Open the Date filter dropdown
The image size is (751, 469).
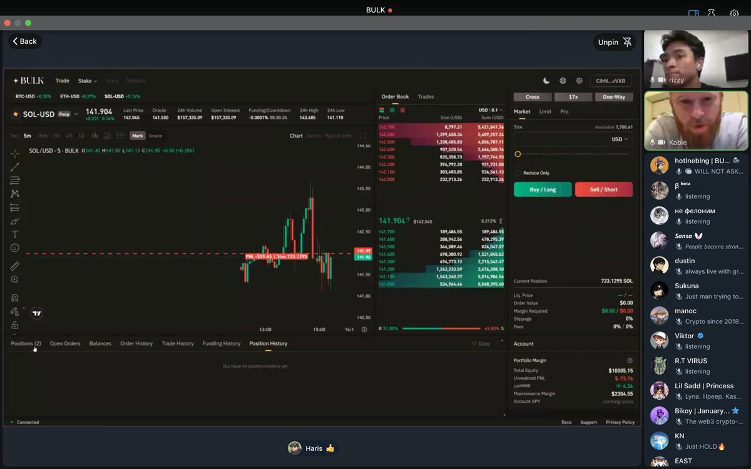(481, 344)
